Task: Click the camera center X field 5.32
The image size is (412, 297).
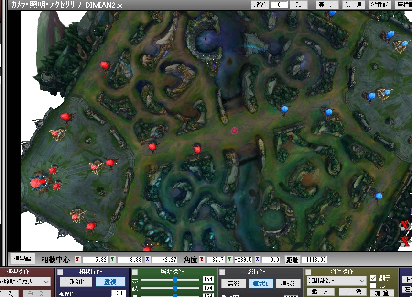Action: [95, 260]
